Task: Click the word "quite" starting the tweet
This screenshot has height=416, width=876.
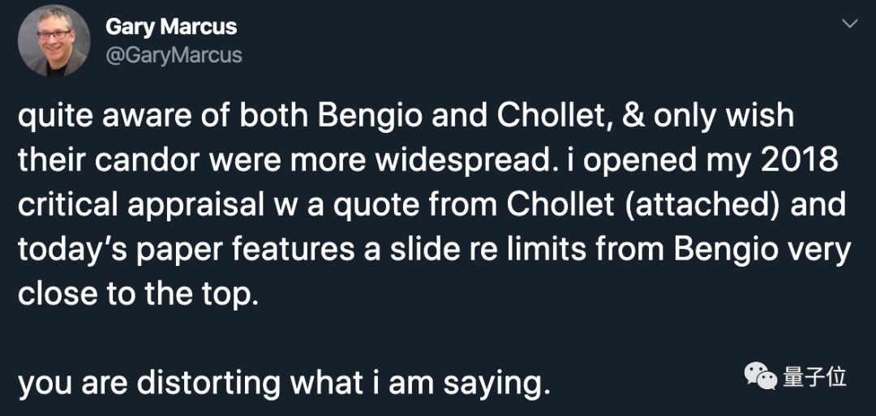Action: pos(50,116)
